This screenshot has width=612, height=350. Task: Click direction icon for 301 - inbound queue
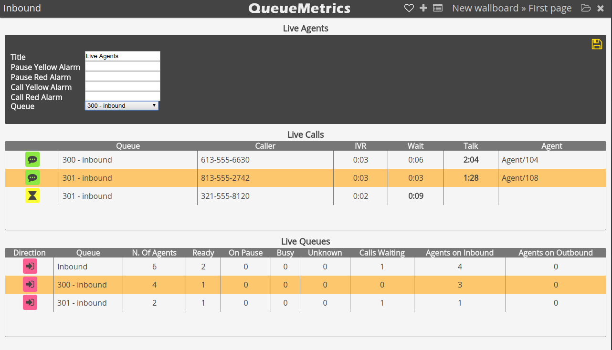[30, 303]
